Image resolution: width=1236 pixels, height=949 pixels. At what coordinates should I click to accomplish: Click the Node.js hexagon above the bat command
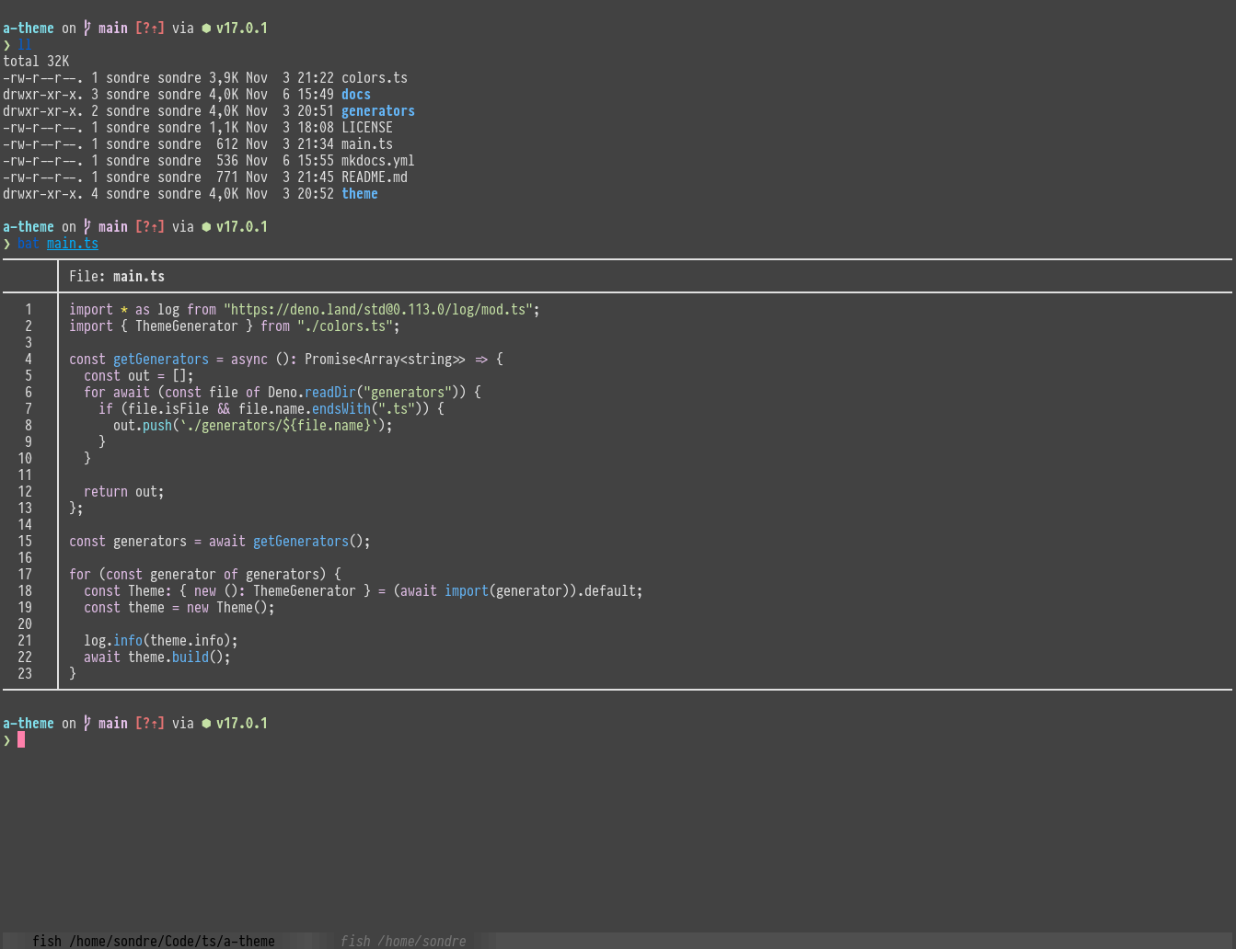[206, 227]
